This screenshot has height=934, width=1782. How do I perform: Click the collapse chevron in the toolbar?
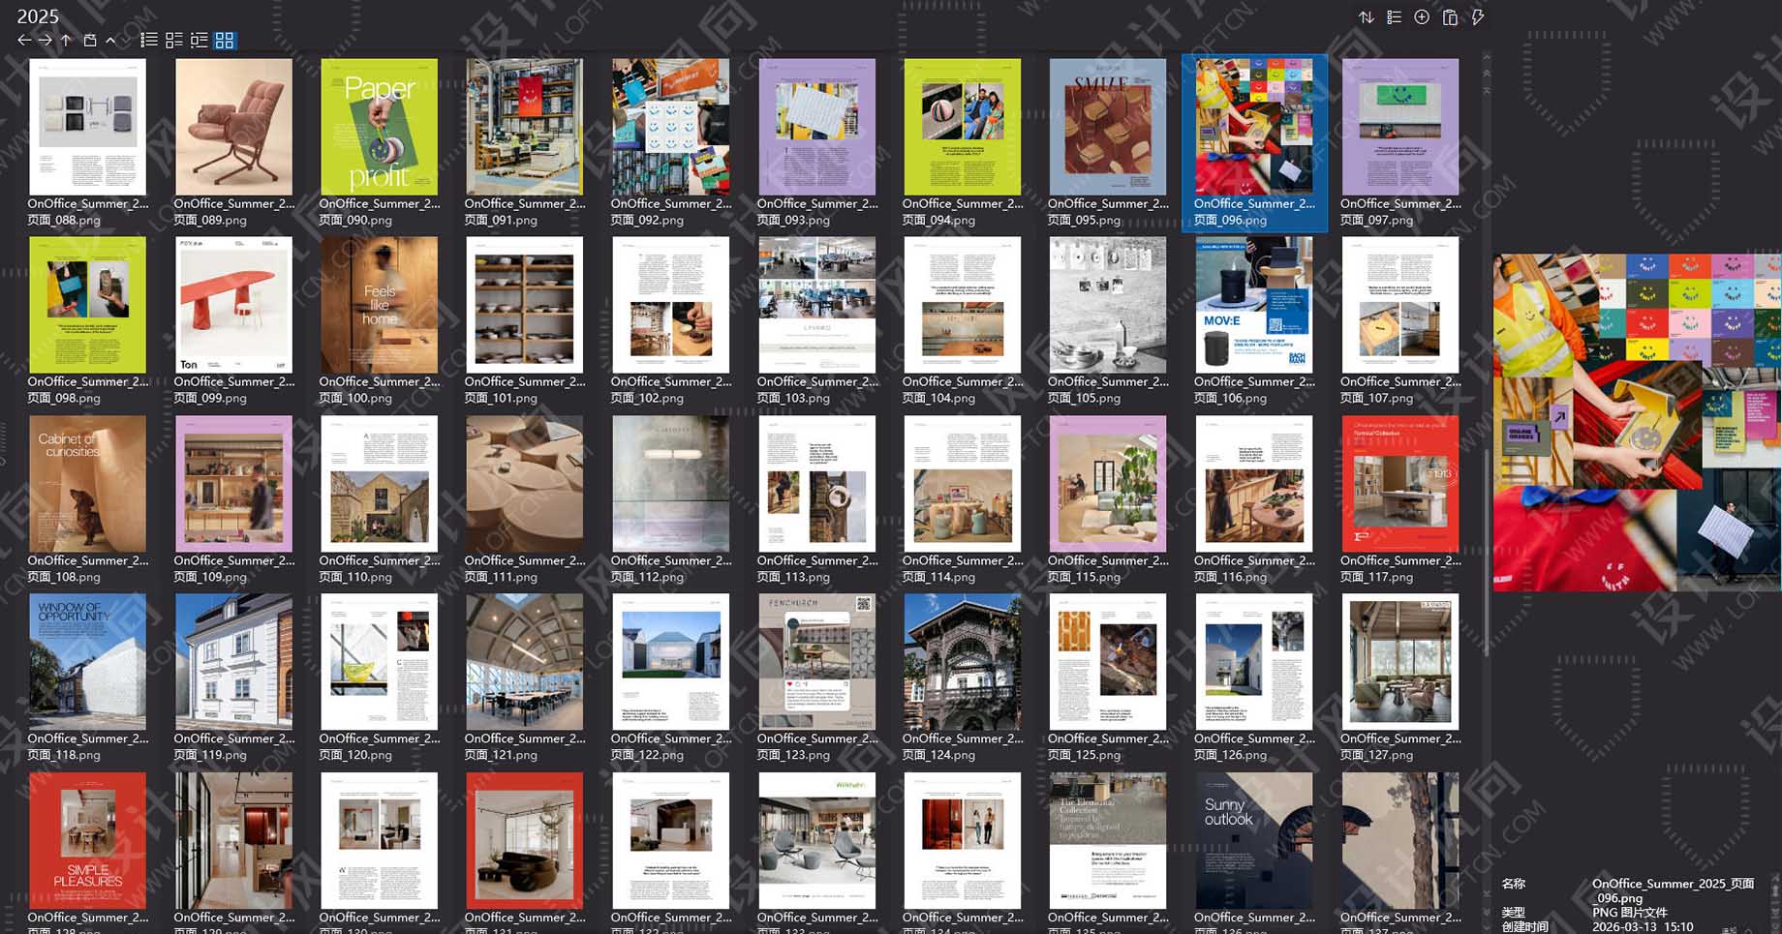click(111, 40)
